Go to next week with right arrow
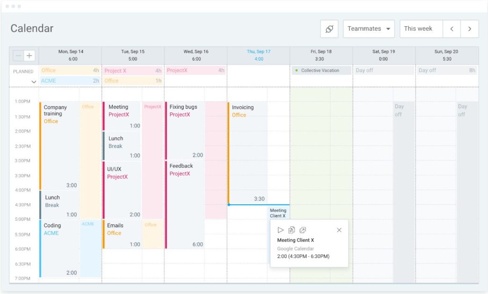The height and width of the screenshot is (294, 488). pos(470,28)
